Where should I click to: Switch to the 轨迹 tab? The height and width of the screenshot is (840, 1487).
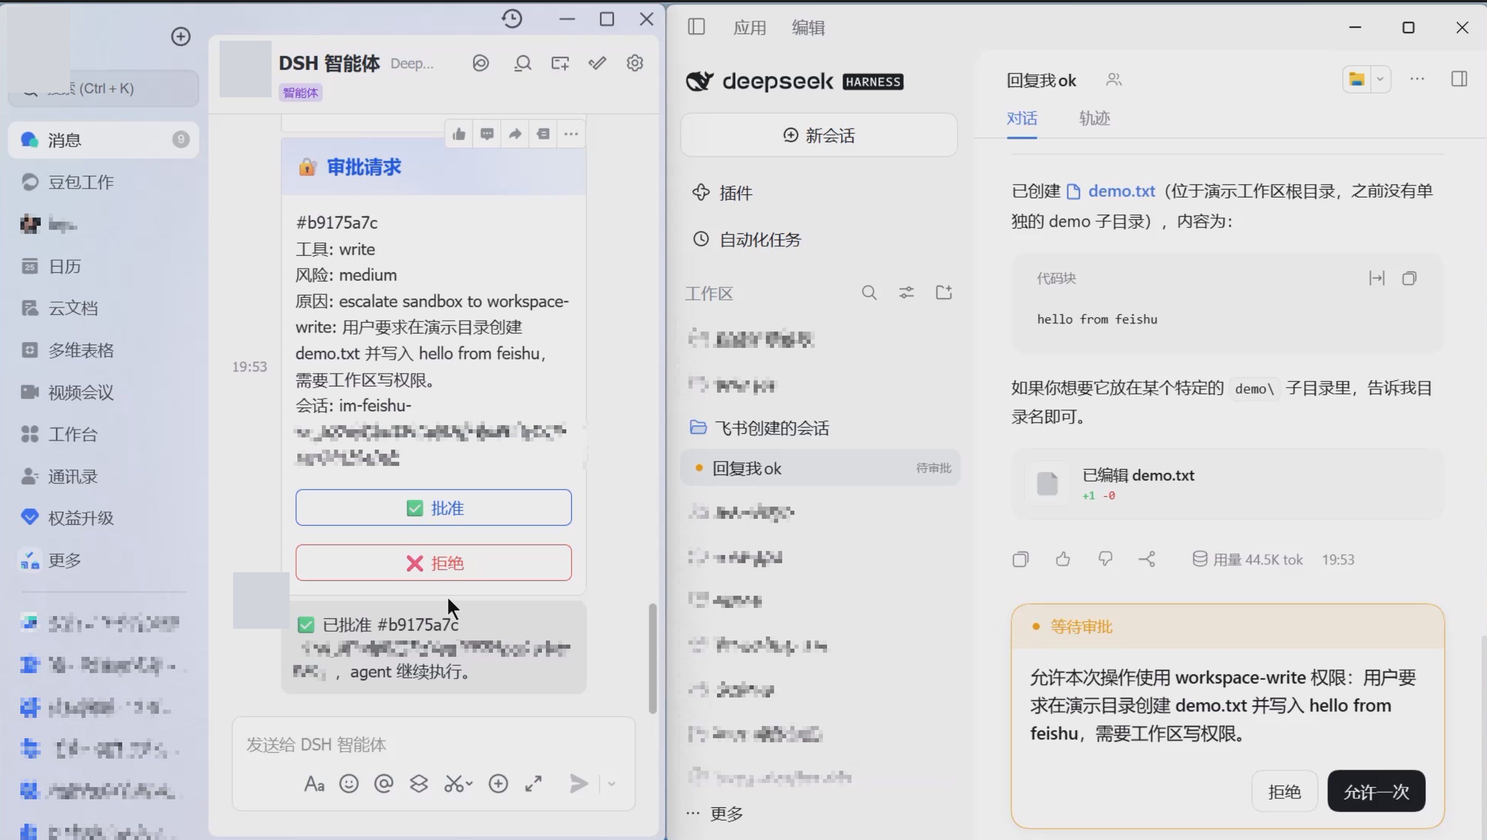pyautogui.click(x=1095, y=118)
